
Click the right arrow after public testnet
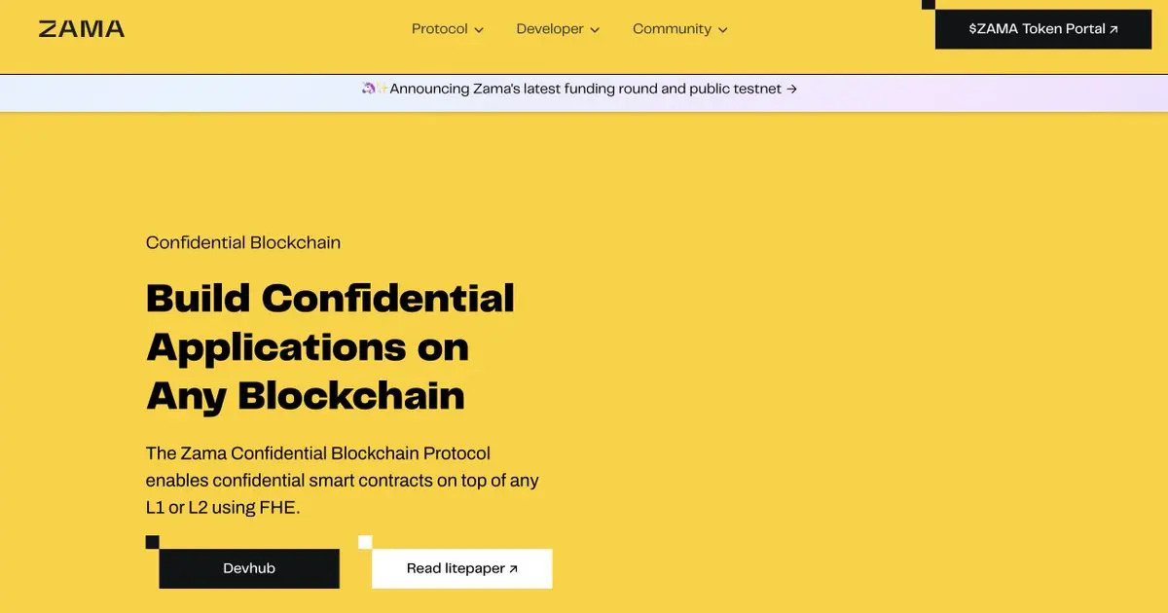(792, 89)
